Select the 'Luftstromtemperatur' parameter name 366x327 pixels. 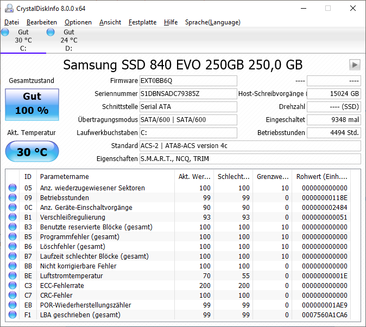click(x=72, y=275)
